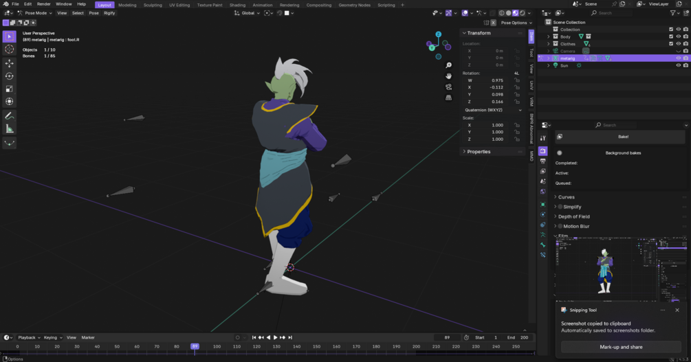Open the Pose menu
691x362 pixels.
click(94, 13)
